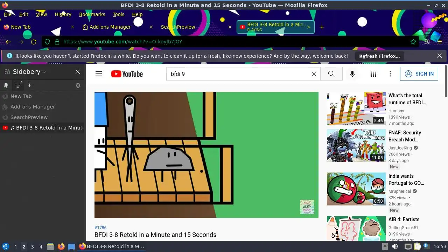
Task: Open Sidebery bookmarks panel icon
Action: tap(6, 85)
